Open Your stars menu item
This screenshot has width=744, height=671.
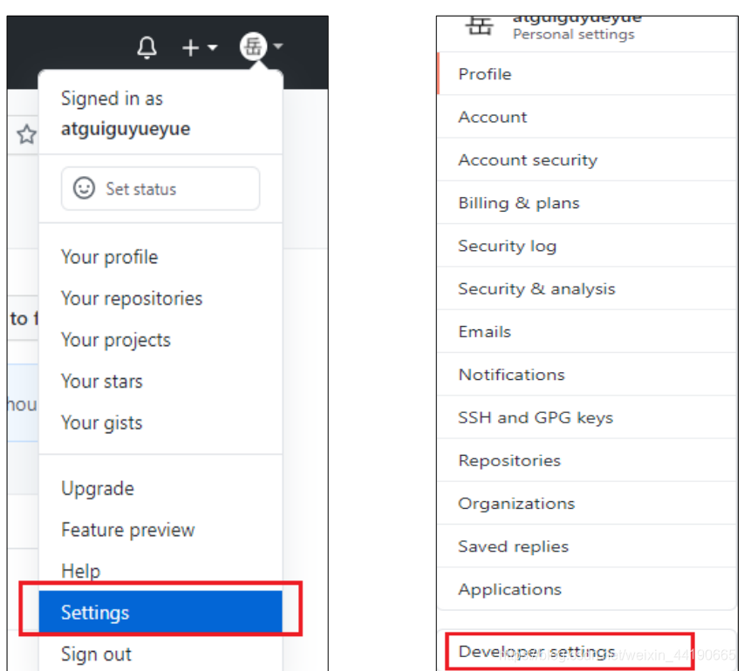(x=160, y=382)
